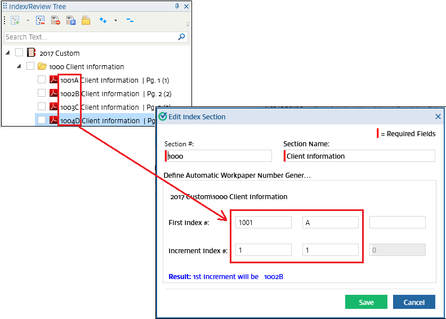Click the 2017 Custom\1000 Client Information path text
The height and width of the screenshot is (319, 446).
click(x=229, y=197)
